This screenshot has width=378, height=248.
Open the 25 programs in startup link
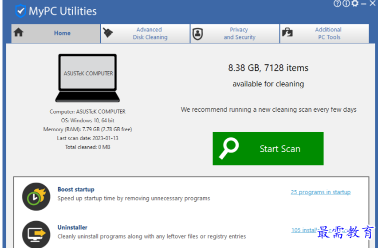320,192
